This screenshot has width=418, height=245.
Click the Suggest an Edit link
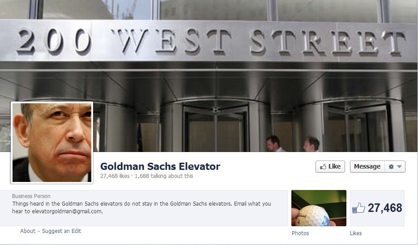tap(62, 231)
